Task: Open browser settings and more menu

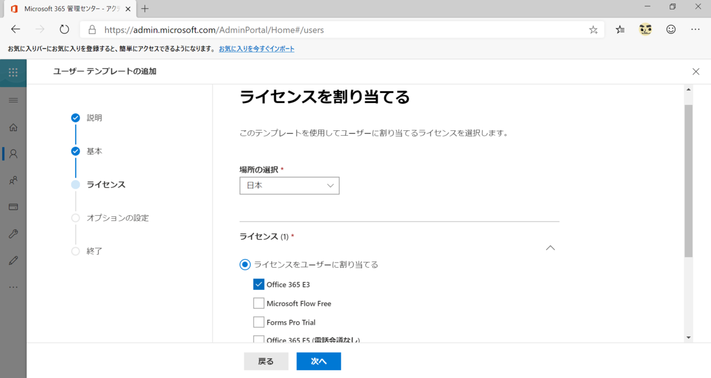Action: click(696, 30)
